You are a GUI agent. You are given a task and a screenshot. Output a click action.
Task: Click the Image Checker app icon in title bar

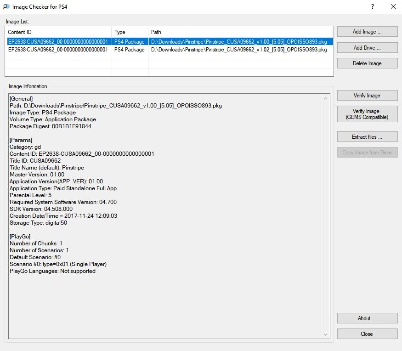tap(6, 7)
